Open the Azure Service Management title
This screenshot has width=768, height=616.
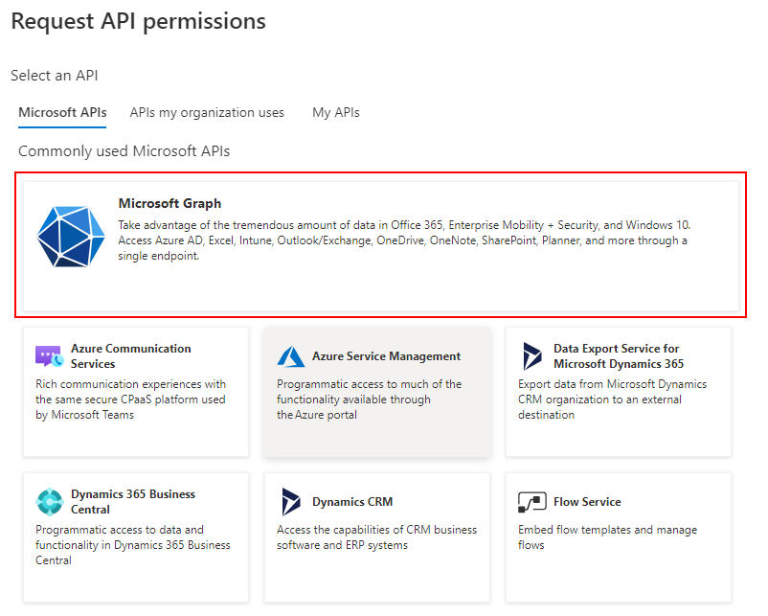387,356
